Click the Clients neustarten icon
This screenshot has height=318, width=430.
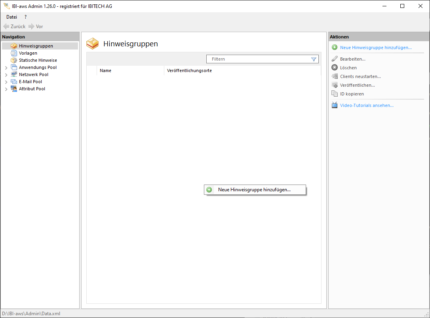coord(335,76)
